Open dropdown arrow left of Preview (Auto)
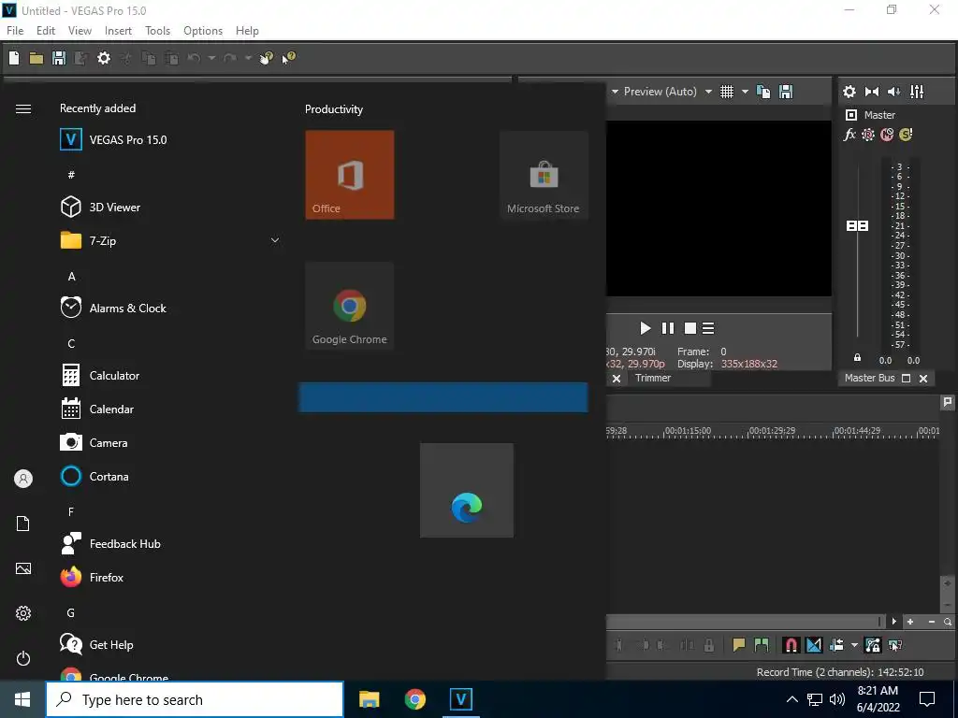958x718 pixels. [615, 92]
